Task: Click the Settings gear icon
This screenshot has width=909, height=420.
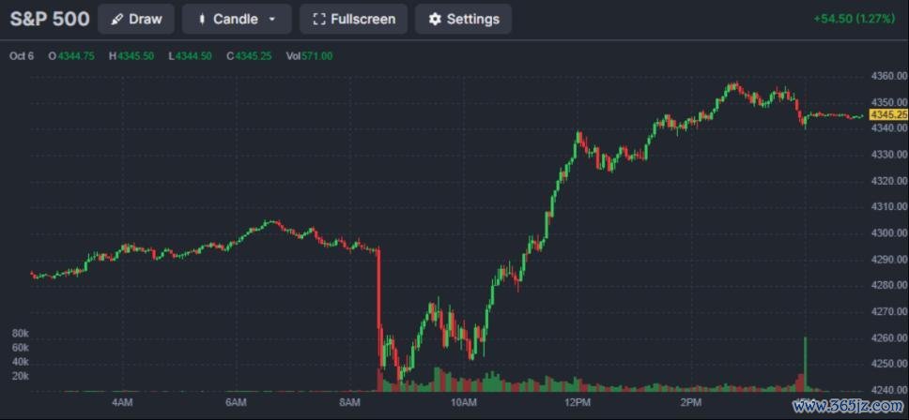Action: pos(435,19)
